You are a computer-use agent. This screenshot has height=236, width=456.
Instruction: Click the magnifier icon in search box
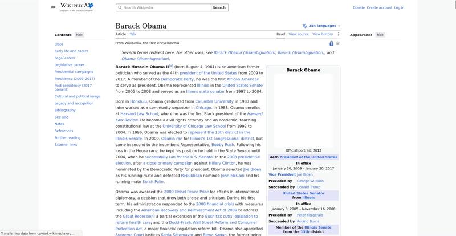tap(120, 7)
